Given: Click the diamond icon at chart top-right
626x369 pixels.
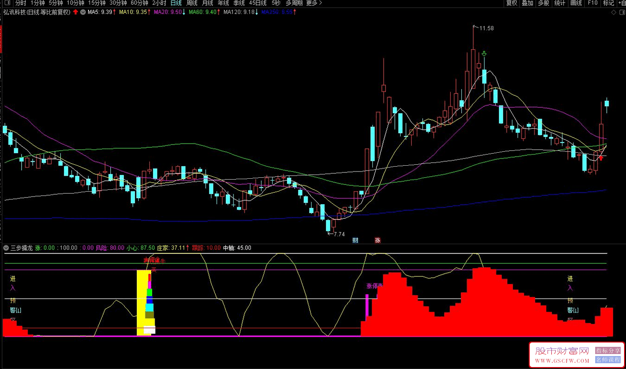Looking at the screenshot, I should tap(613, 12).
